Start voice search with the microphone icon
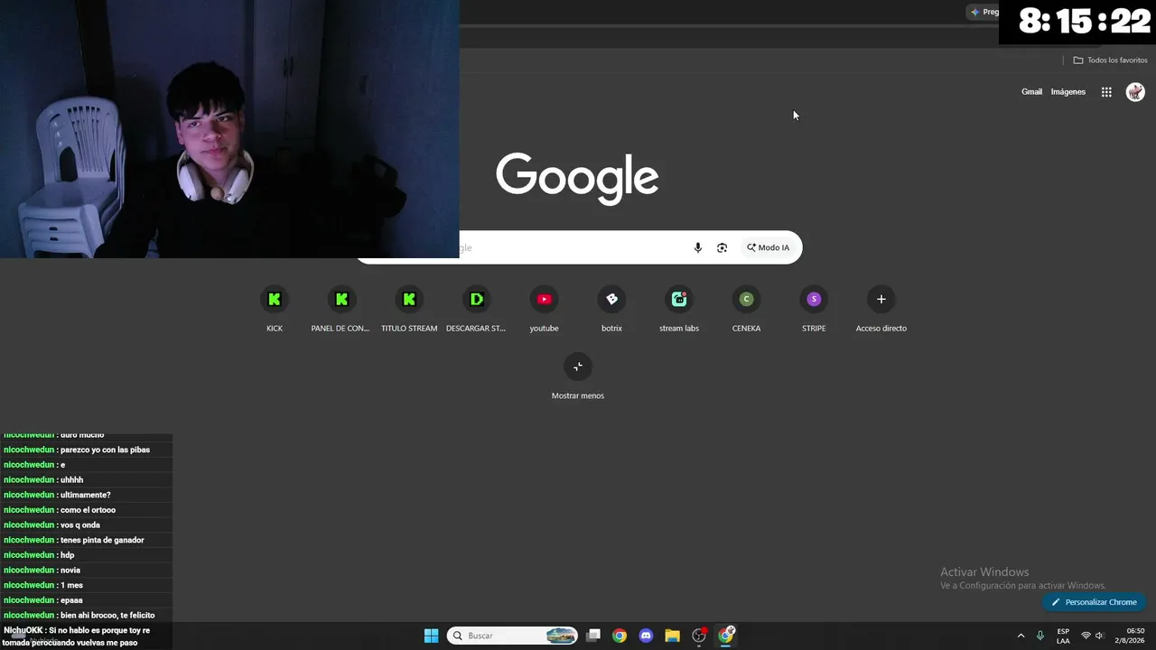 point(697,247)
